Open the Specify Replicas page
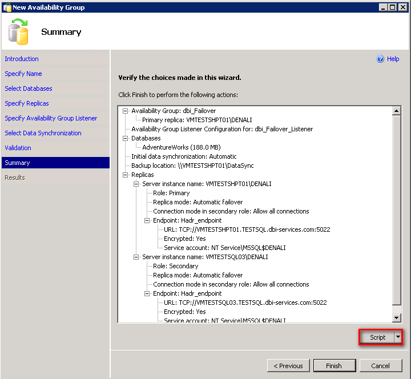The height and width of the screenshot is (379, 411). [x=27, y=103]
